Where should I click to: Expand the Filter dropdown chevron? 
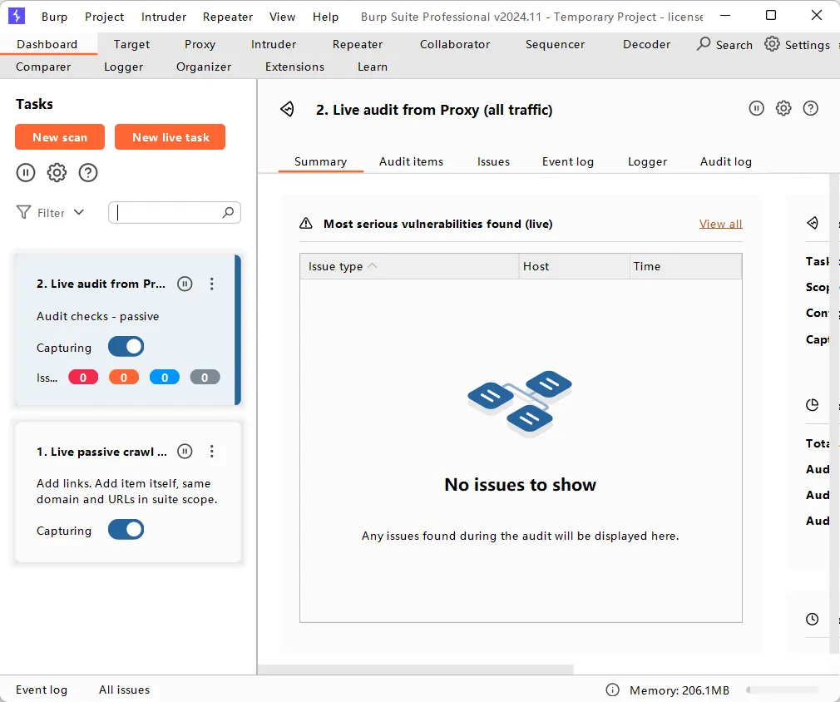click(79, 212)
